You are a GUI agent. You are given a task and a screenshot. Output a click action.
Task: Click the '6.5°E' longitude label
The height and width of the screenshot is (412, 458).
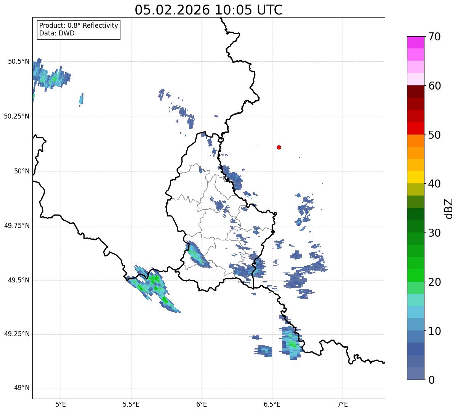[x=272, y=404]
